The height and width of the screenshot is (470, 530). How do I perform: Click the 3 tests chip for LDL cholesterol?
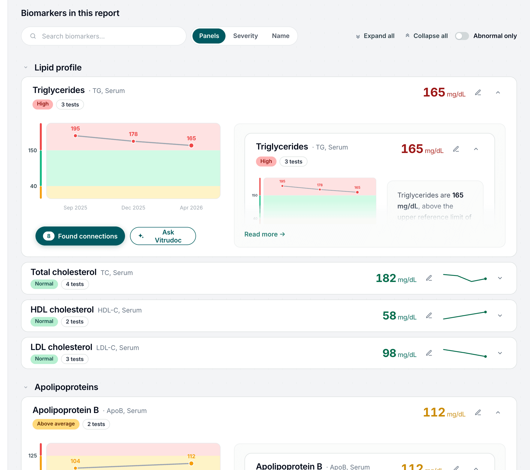(x=75, y=359)
